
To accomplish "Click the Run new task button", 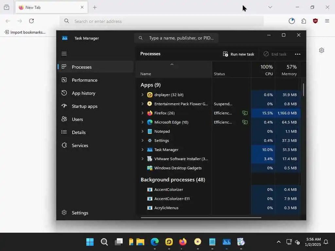I will pos(238,54).
